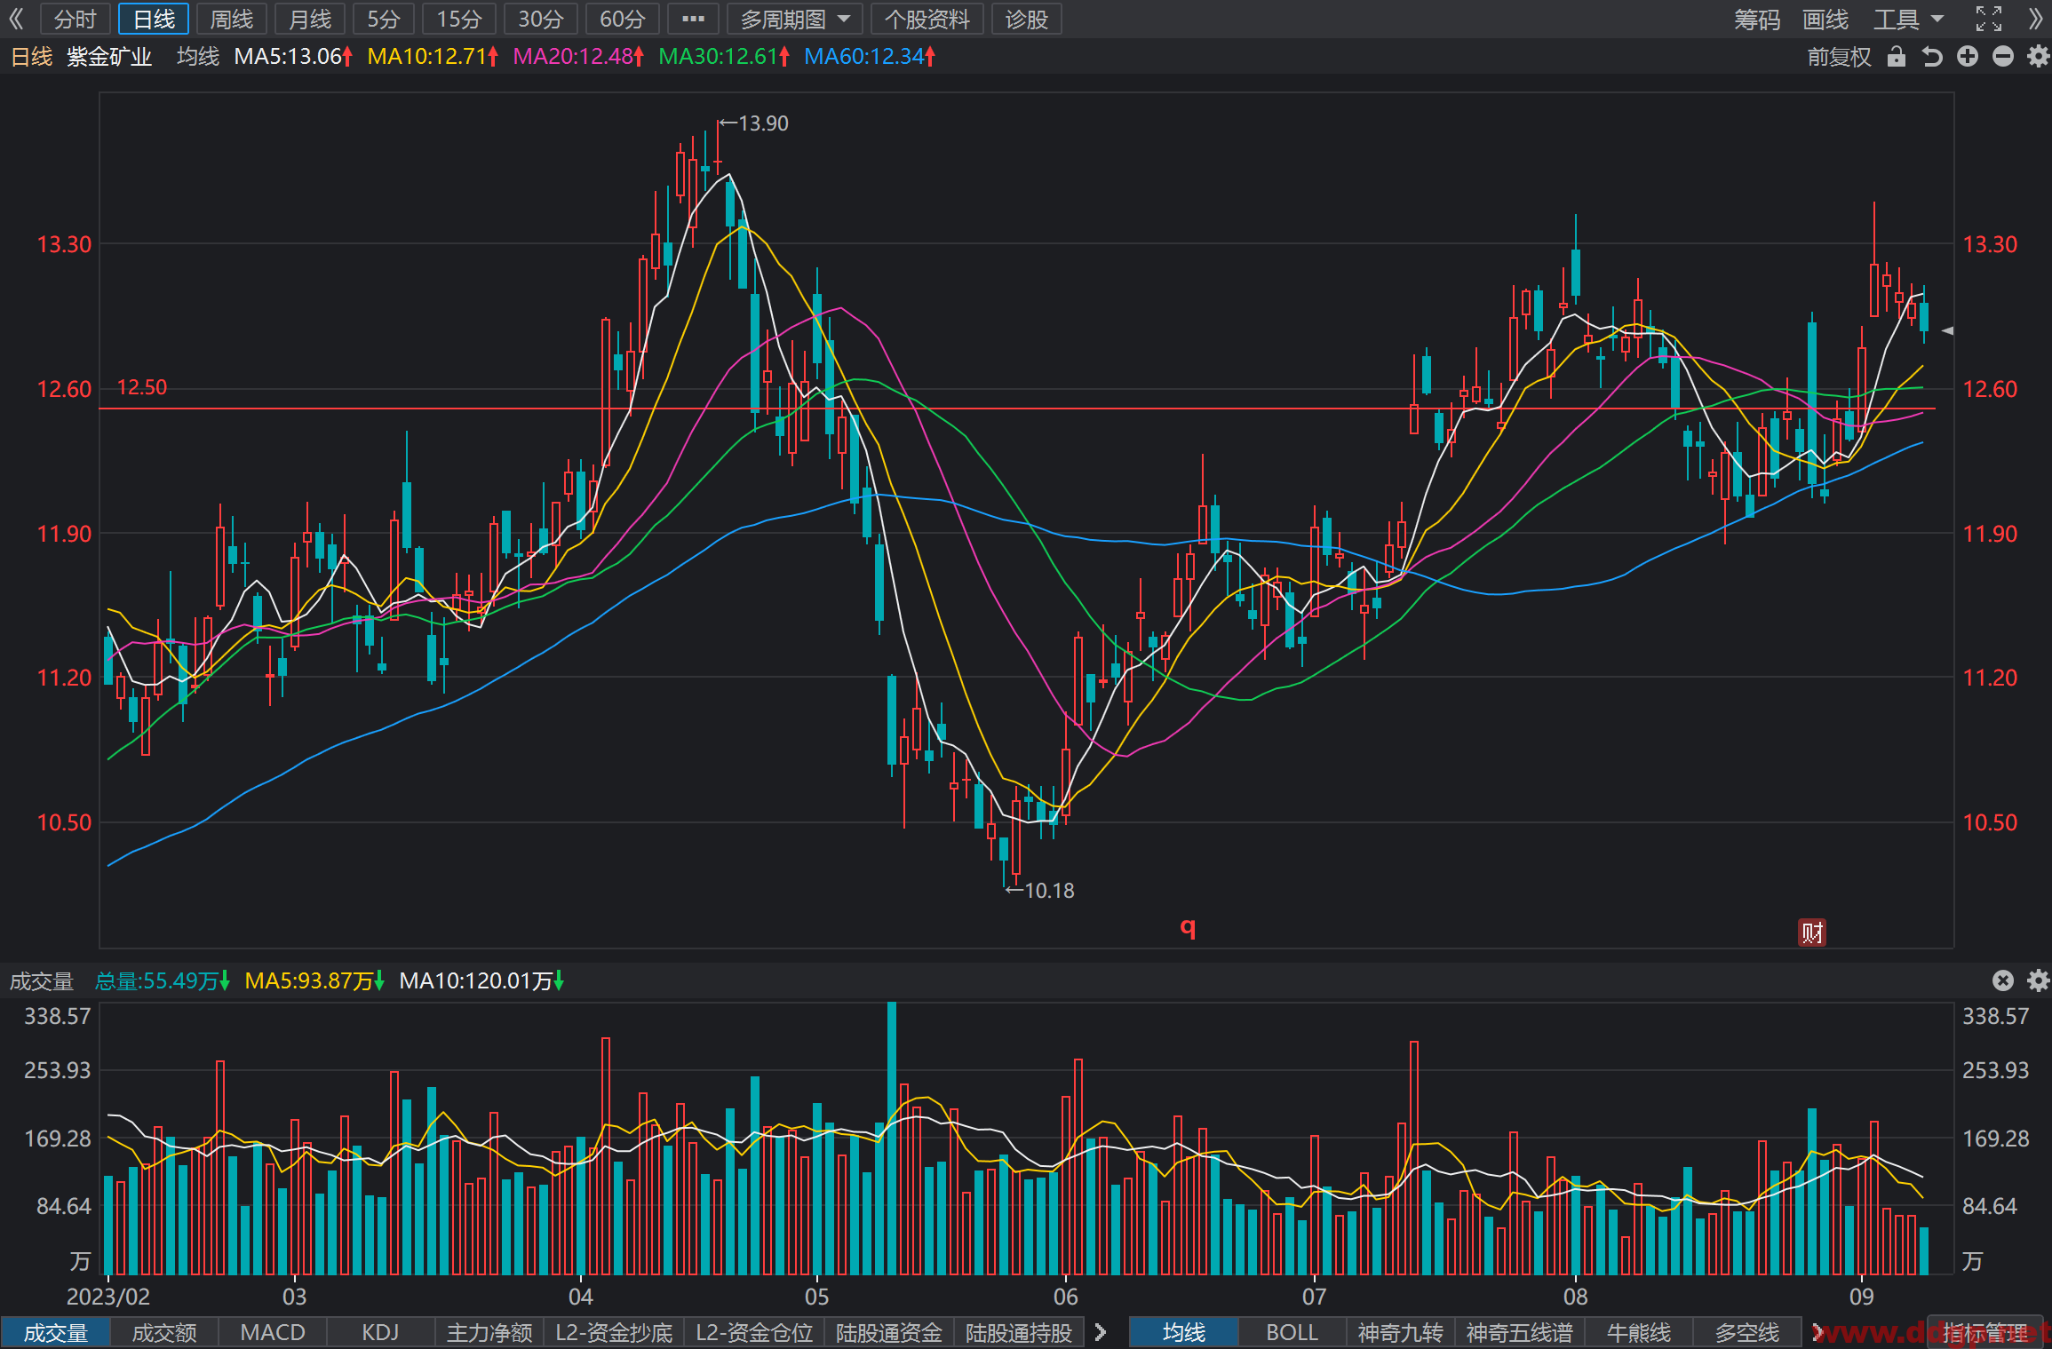
Task: Expand the 多周期图 dropdown
Action: click(795, 19)
